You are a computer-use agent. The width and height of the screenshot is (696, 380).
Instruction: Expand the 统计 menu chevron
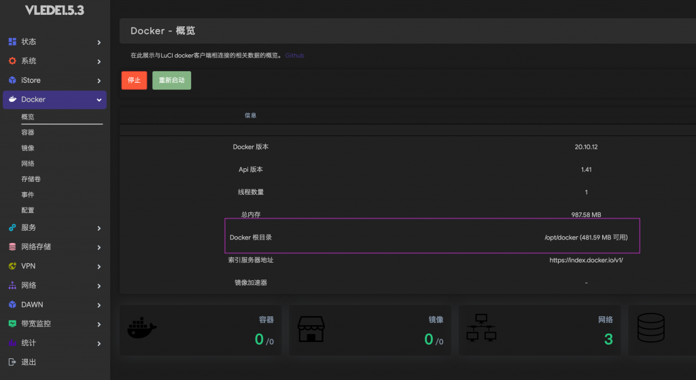99,343
